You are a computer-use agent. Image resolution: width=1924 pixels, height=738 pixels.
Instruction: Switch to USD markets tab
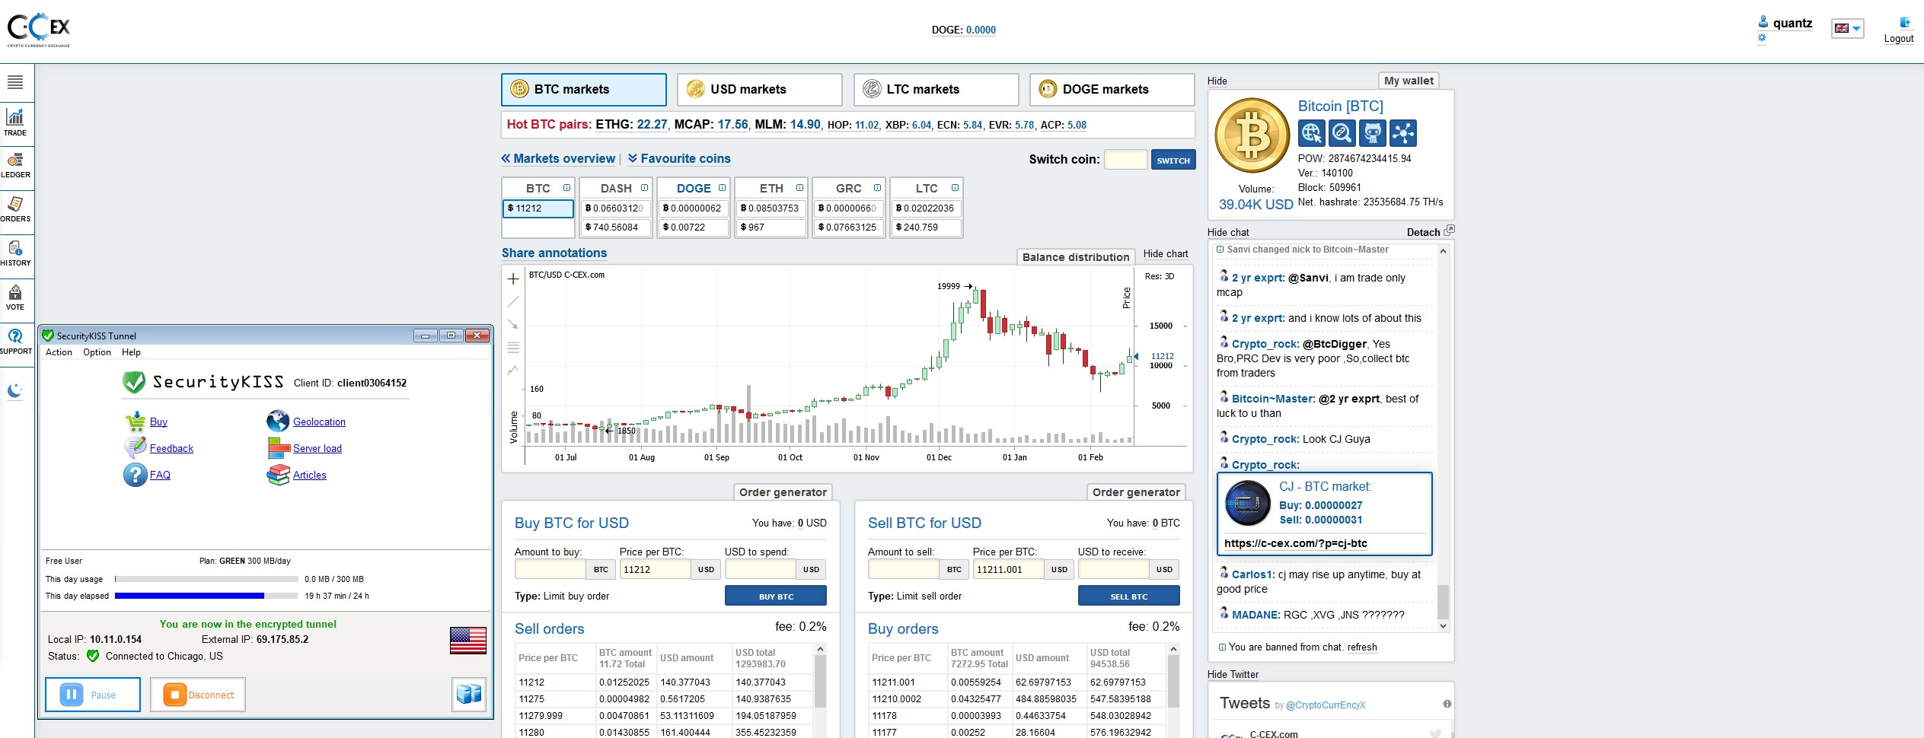(760, 90)
